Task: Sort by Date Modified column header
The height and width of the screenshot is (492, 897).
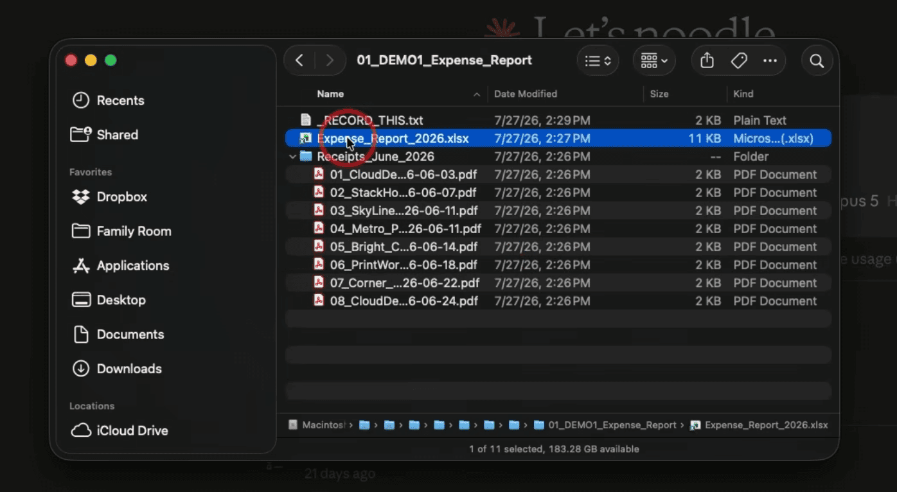Action: tap(526, 94)
